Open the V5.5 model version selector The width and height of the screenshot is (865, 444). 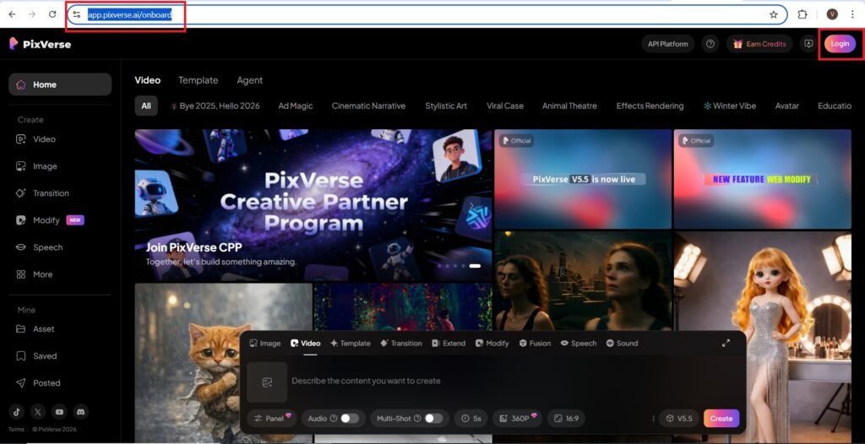[678, 418]
